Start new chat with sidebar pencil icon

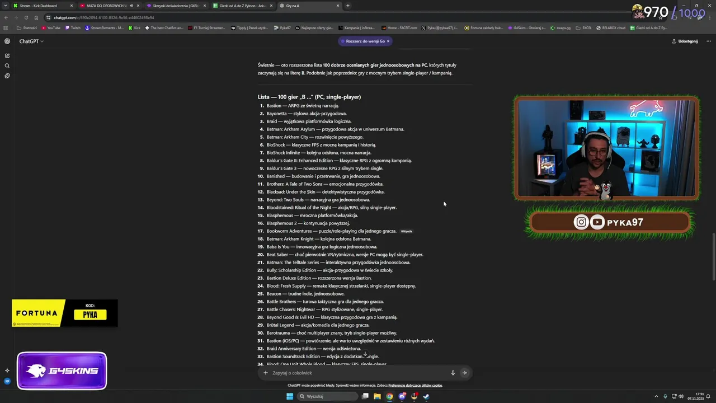[7, 55]
